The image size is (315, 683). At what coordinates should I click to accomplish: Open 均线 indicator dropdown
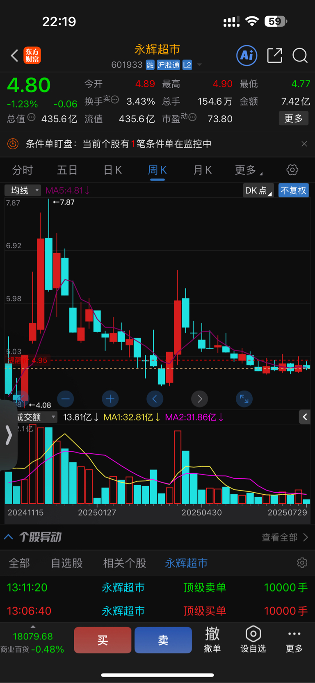click(23, 190)
